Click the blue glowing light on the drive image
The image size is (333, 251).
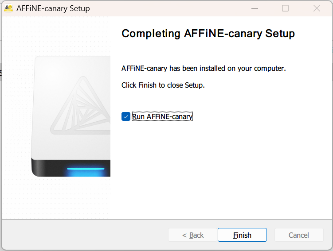pos(86,169)
